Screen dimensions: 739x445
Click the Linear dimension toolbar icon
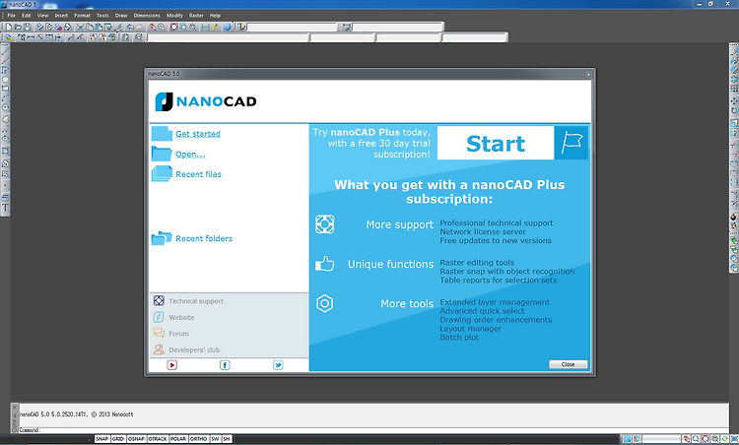(x=31, y=37)
